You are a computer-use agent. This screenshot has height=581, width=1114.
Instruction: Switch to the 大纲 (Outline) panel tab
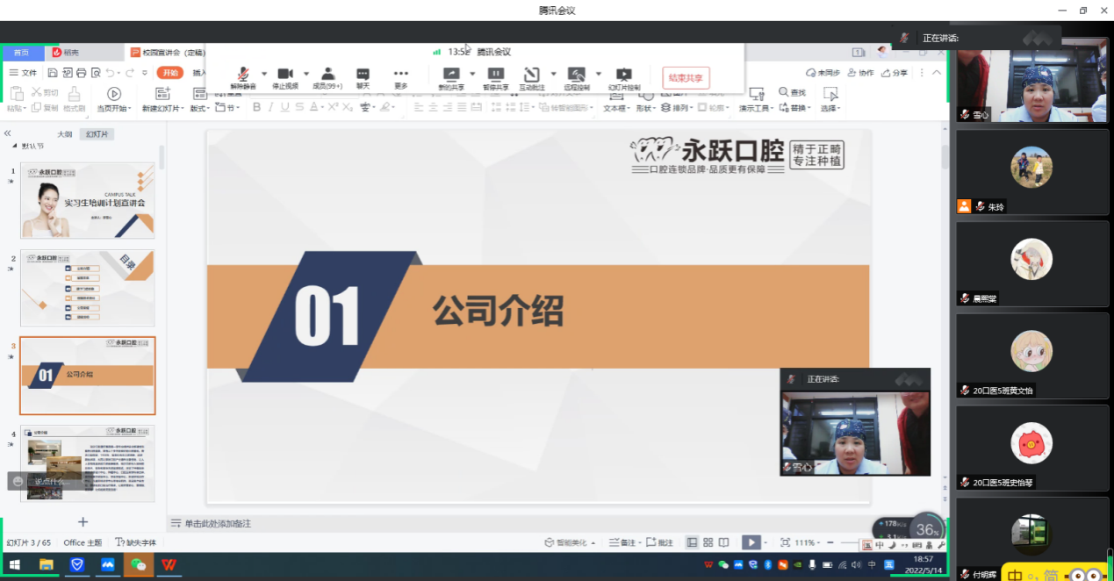[64, 134]
